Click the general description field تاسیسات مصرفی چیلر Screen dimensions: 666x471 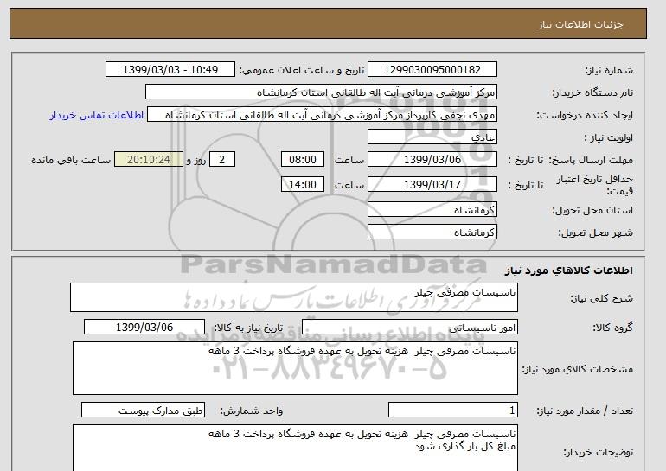(x=294, y=297)
